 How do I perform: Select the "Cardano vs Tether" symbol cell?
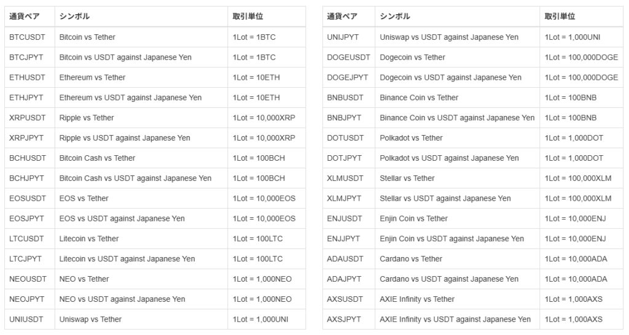tap(411, 259)
